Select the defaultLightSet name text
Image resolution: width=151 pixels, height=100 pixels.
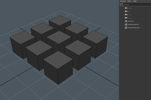134,24
